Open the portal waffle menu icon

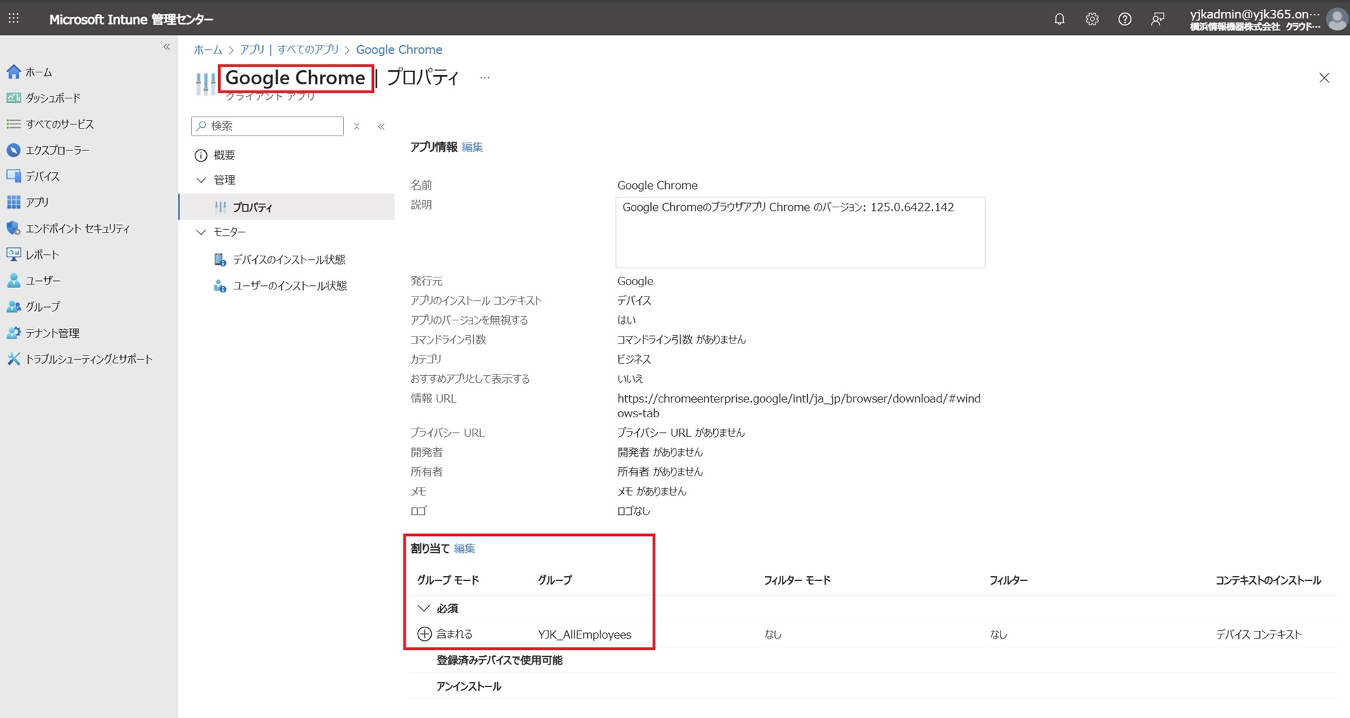tap(13, 19)
